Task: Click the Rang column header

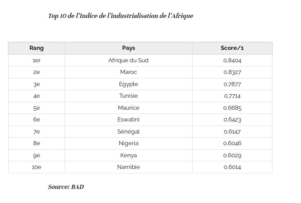Action: pyautogui.click(x=37, y=48)
